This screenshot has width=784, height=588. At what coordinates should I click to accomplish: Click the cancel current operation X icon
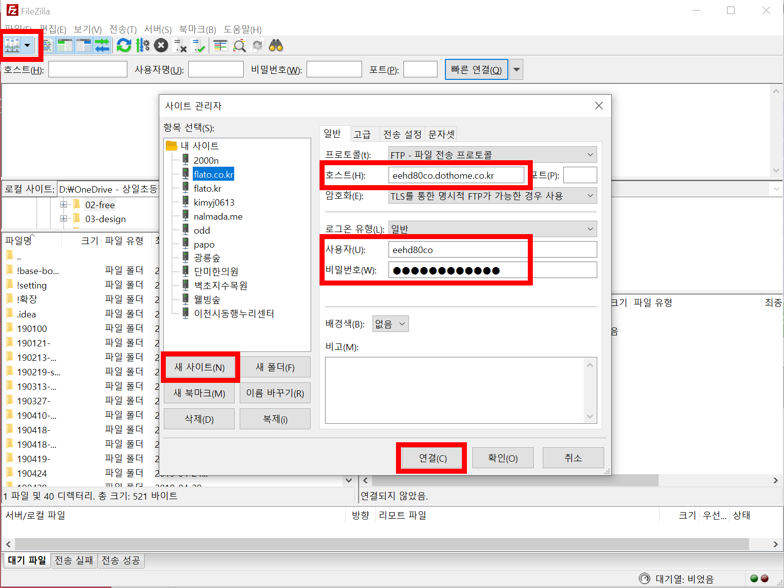[161, 45]
